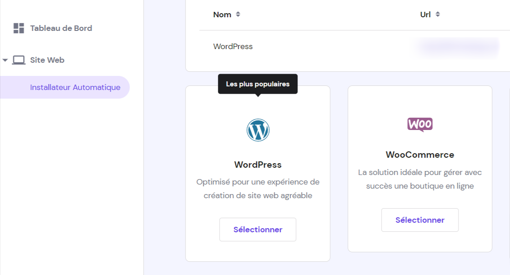Open the WordPress card's W emblem
The width and height of the screenshot is (510, 275).
point(258,130)
